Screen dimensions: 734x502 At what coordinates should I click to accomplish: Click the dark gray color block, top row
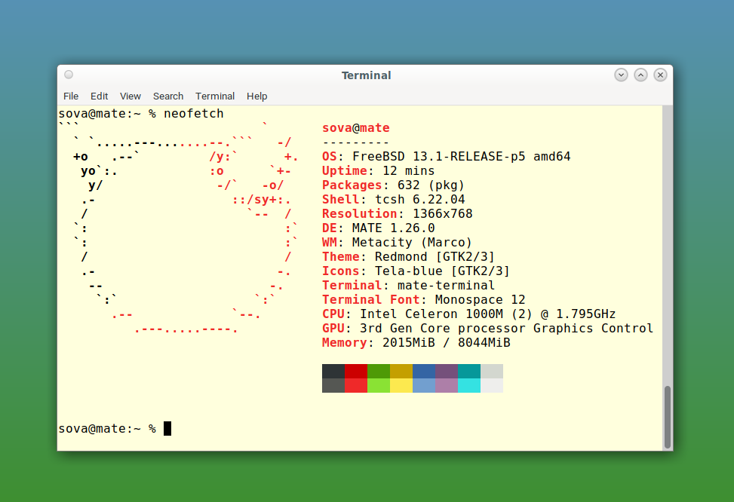[333, 371]
